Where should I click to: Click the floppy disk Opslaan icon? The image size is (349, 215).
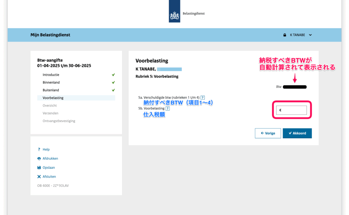click(39, 168)
